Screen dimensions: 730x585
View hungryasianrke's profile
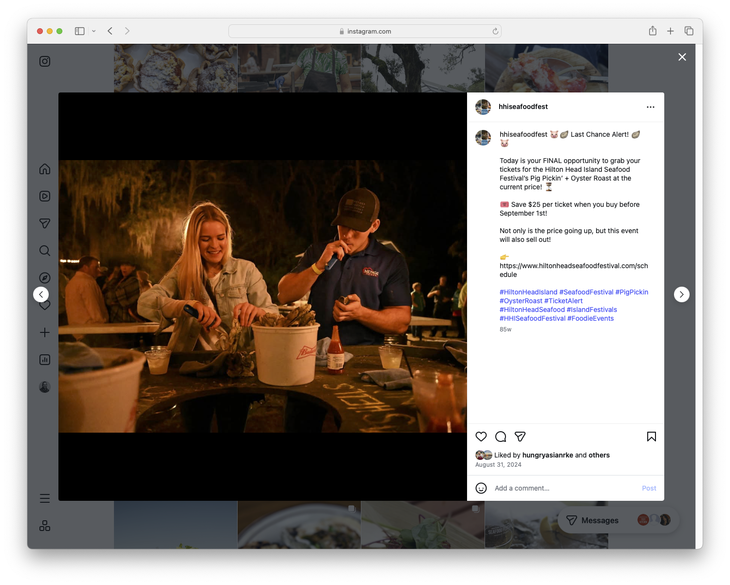click(x=548, y=455)
